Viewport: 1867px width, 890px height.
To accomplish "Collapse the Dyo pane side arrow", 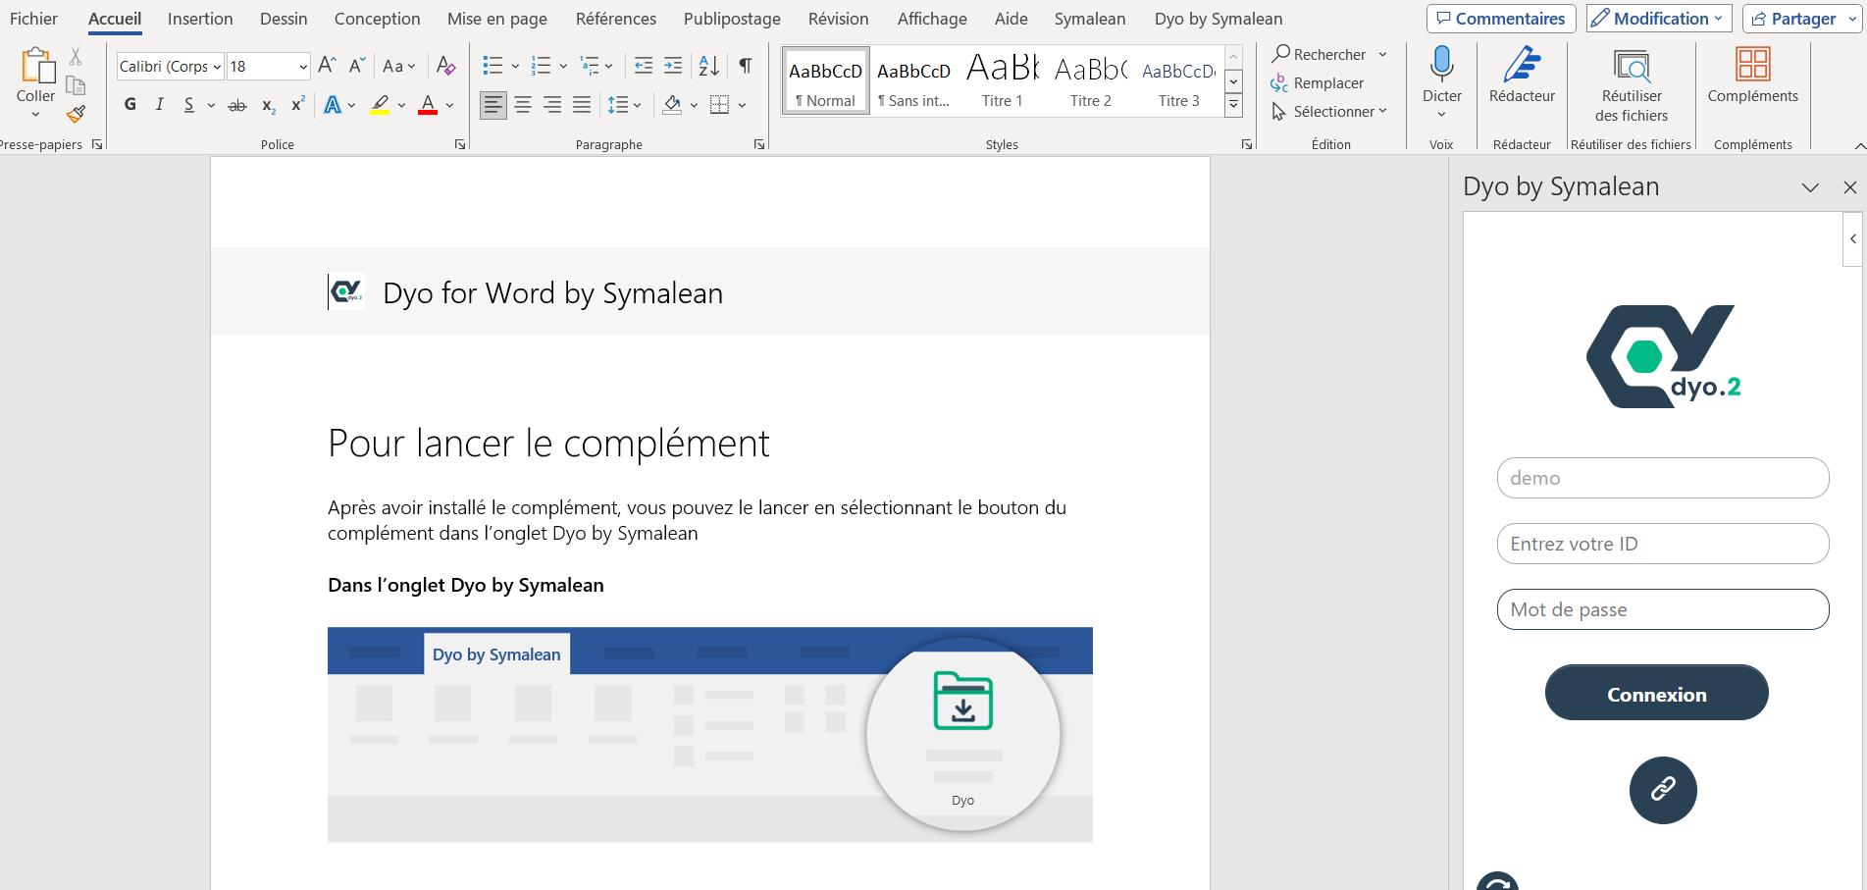I will [x=1852, y=239].
